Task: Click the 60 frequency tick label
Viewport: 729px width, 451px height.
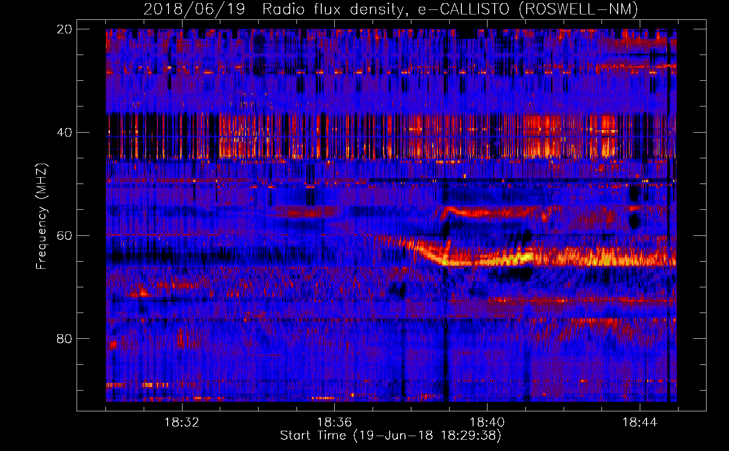Action: tap(64, 235)
